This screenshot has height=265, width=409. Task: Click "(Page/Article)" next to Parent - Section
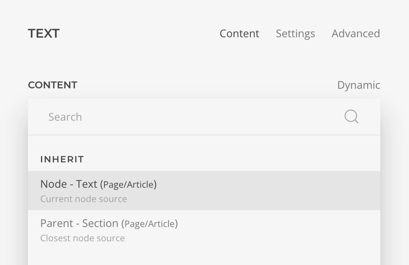tap(150, 224)
